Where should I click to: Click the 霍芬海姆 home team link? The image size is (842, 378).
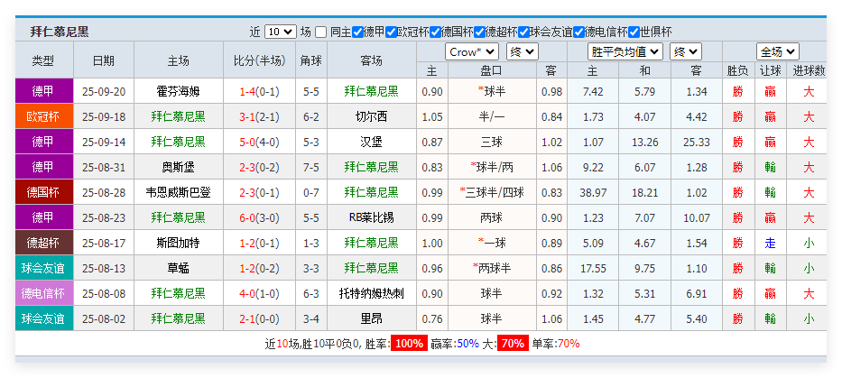[x=178, y=91]
